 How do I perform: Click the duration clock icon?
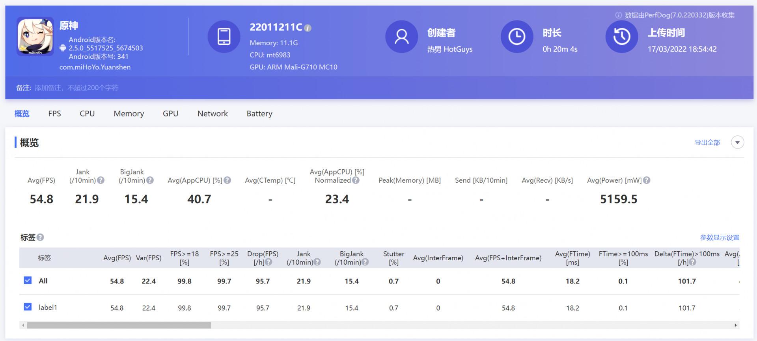point(516,37)
